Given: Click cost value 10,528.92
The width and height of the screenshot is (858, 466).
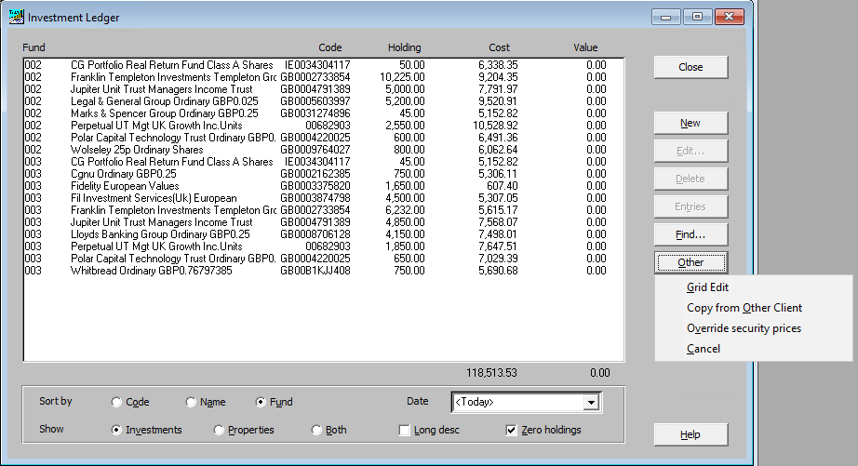Looking at the screenshot, I should tap(495, 126).
